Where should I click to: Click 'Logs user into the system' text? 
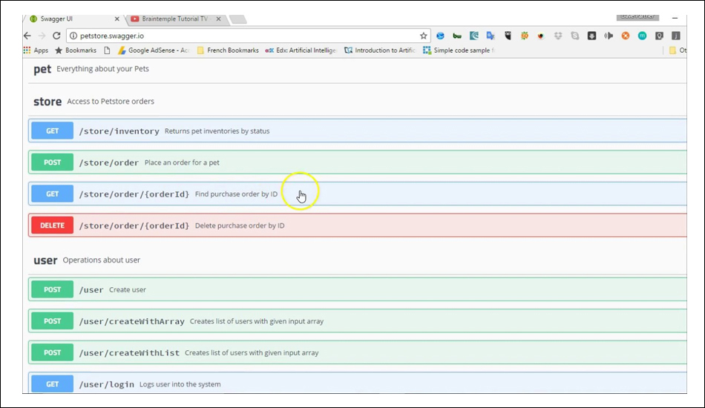pos(180,384)
